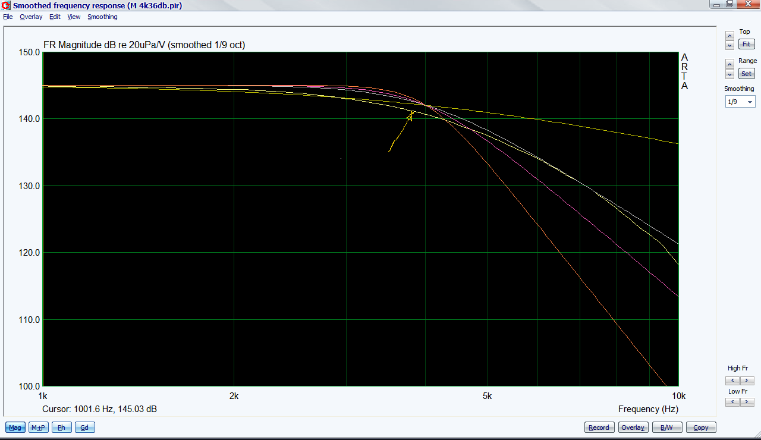Screen dimensions: 761x440
Task: Open the Smoothing 1/9 dropdown
Action: [740, 102]
